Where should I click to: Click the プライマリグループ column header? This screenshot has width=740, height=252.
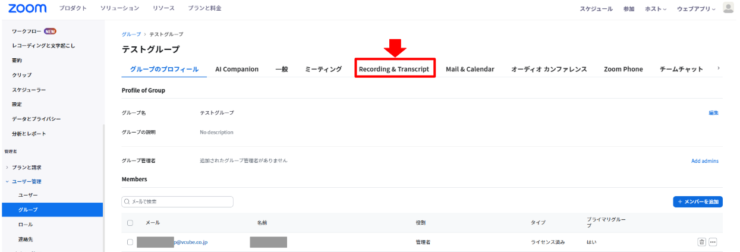606,223
